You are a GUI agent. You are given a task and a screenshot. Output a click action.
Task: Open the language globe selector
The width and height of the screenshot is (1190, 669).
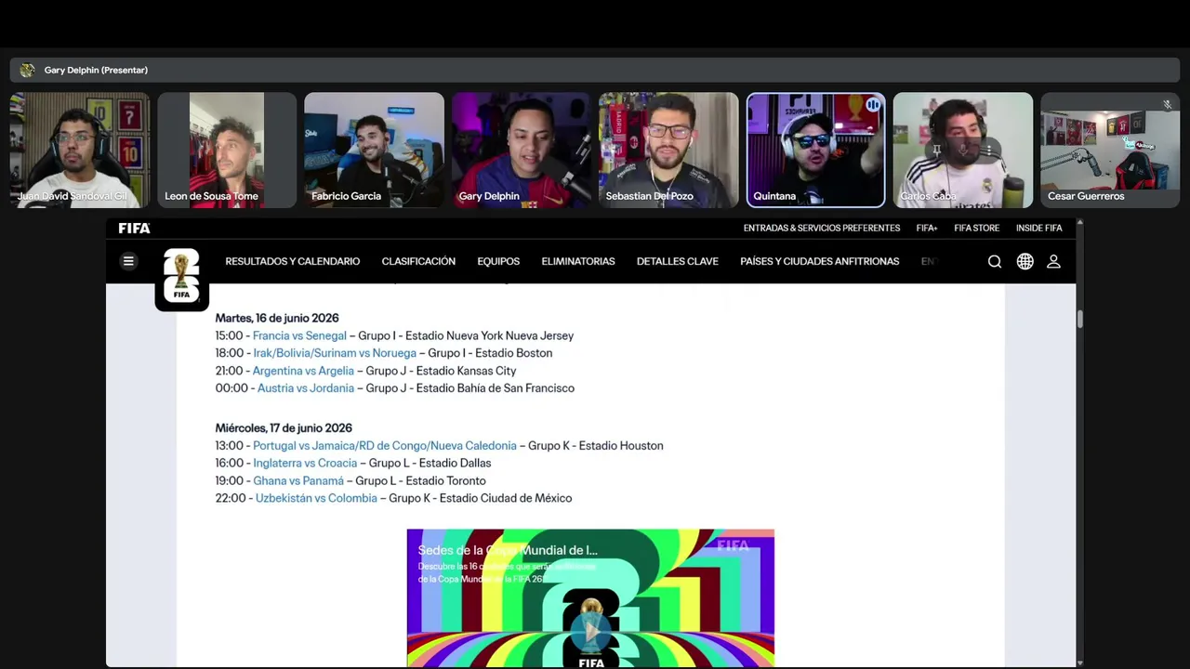click(x=1025, y=262)
